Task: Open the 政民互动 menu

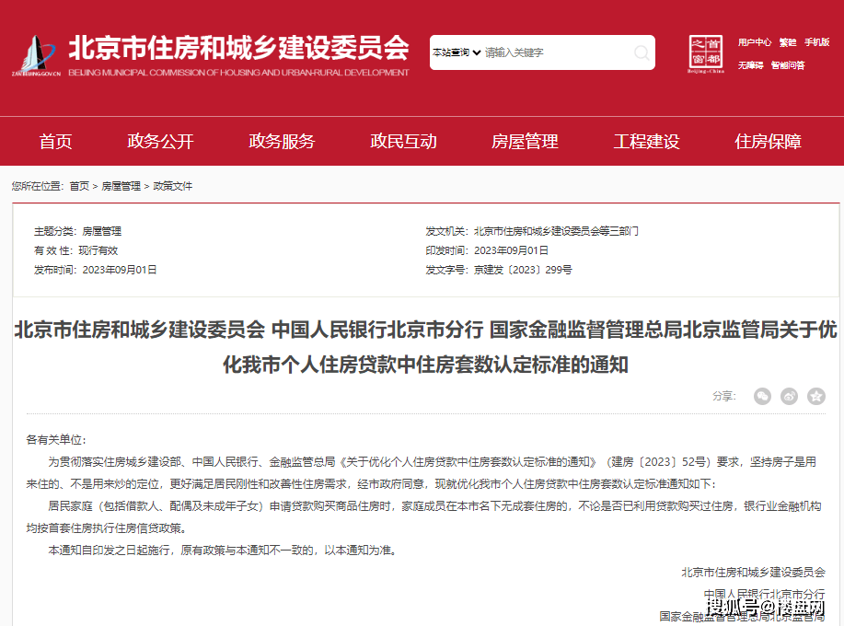Action: 403,141
